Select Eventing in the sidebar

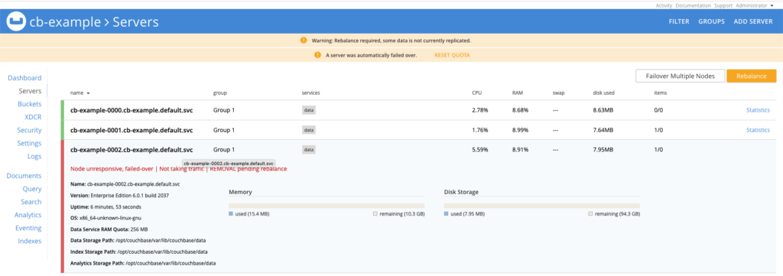(28, 228)
